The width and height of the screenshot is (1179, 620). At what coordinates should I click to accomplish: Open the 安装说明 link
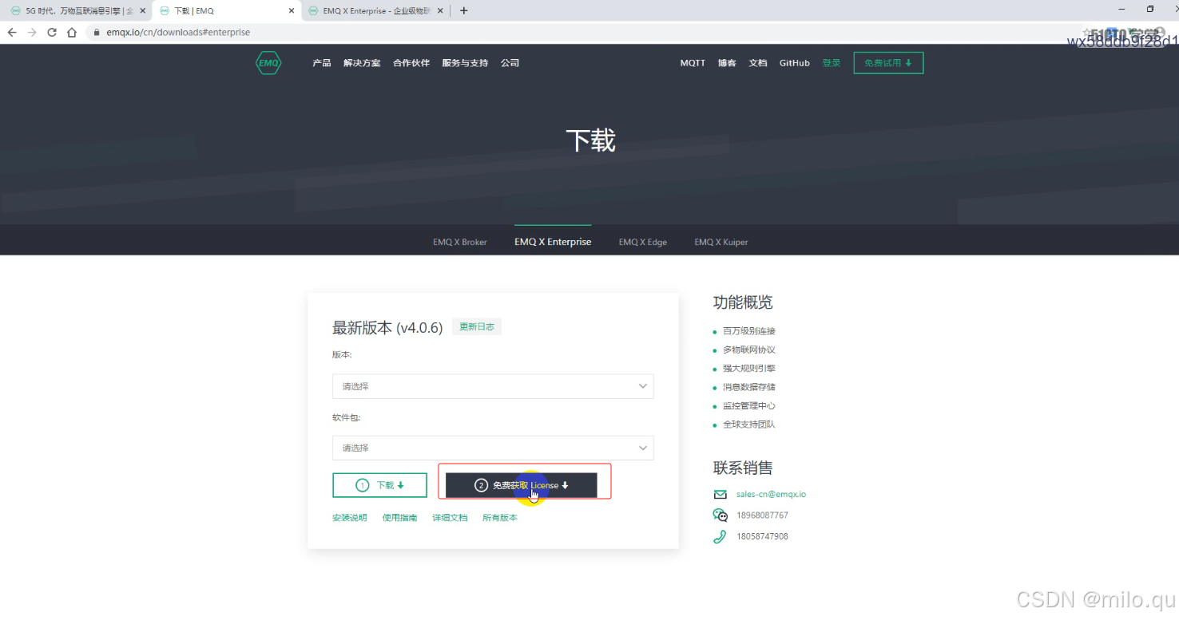(x=349, y=517)
